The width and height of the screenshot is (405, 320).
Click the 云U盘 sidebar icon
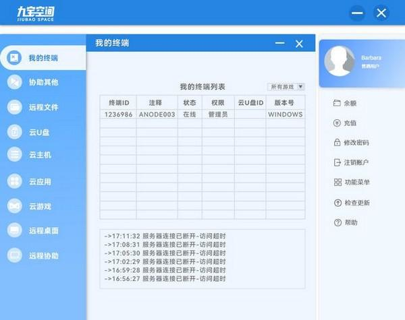coord(14,132)
